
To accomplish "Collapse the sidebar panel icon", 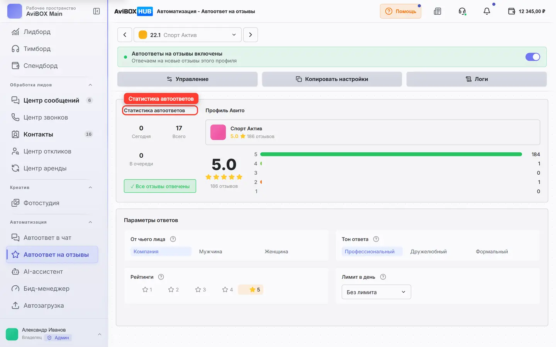I will coord(97,11).
